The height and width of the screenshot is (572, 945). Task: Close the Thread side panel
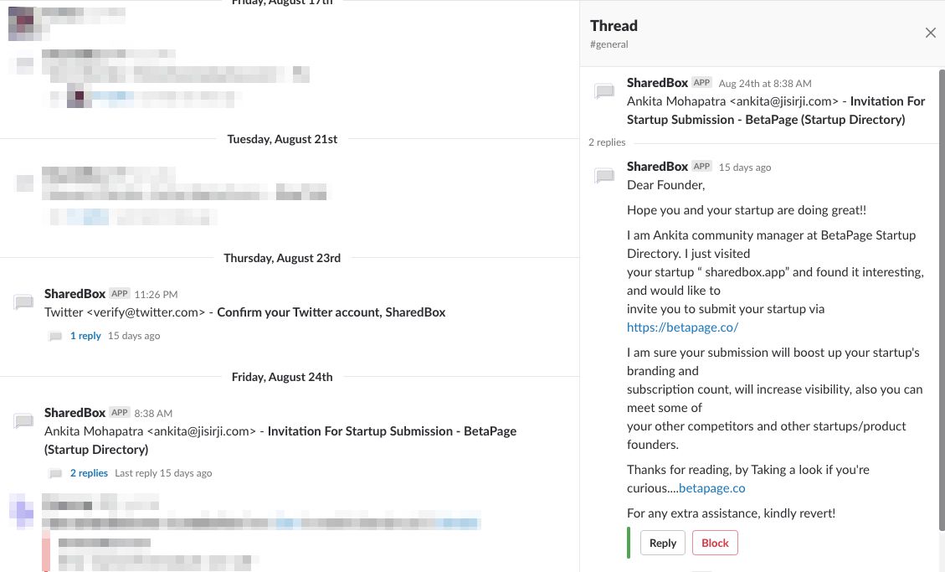point(931,33)
